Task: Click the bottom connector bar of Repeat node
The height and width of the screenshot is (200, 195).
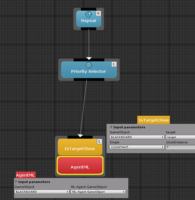Action: coord(88,29)
